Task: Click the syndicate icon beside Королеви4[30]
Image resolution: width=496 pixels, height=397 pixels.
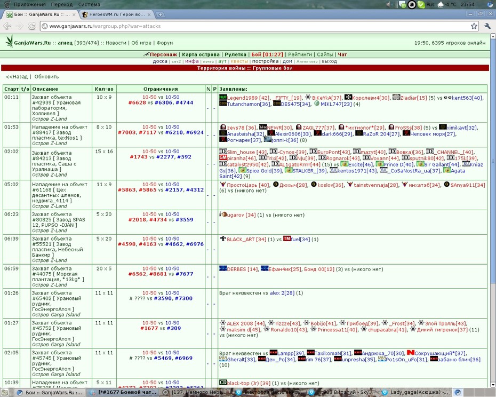Action: coord(348,97)
